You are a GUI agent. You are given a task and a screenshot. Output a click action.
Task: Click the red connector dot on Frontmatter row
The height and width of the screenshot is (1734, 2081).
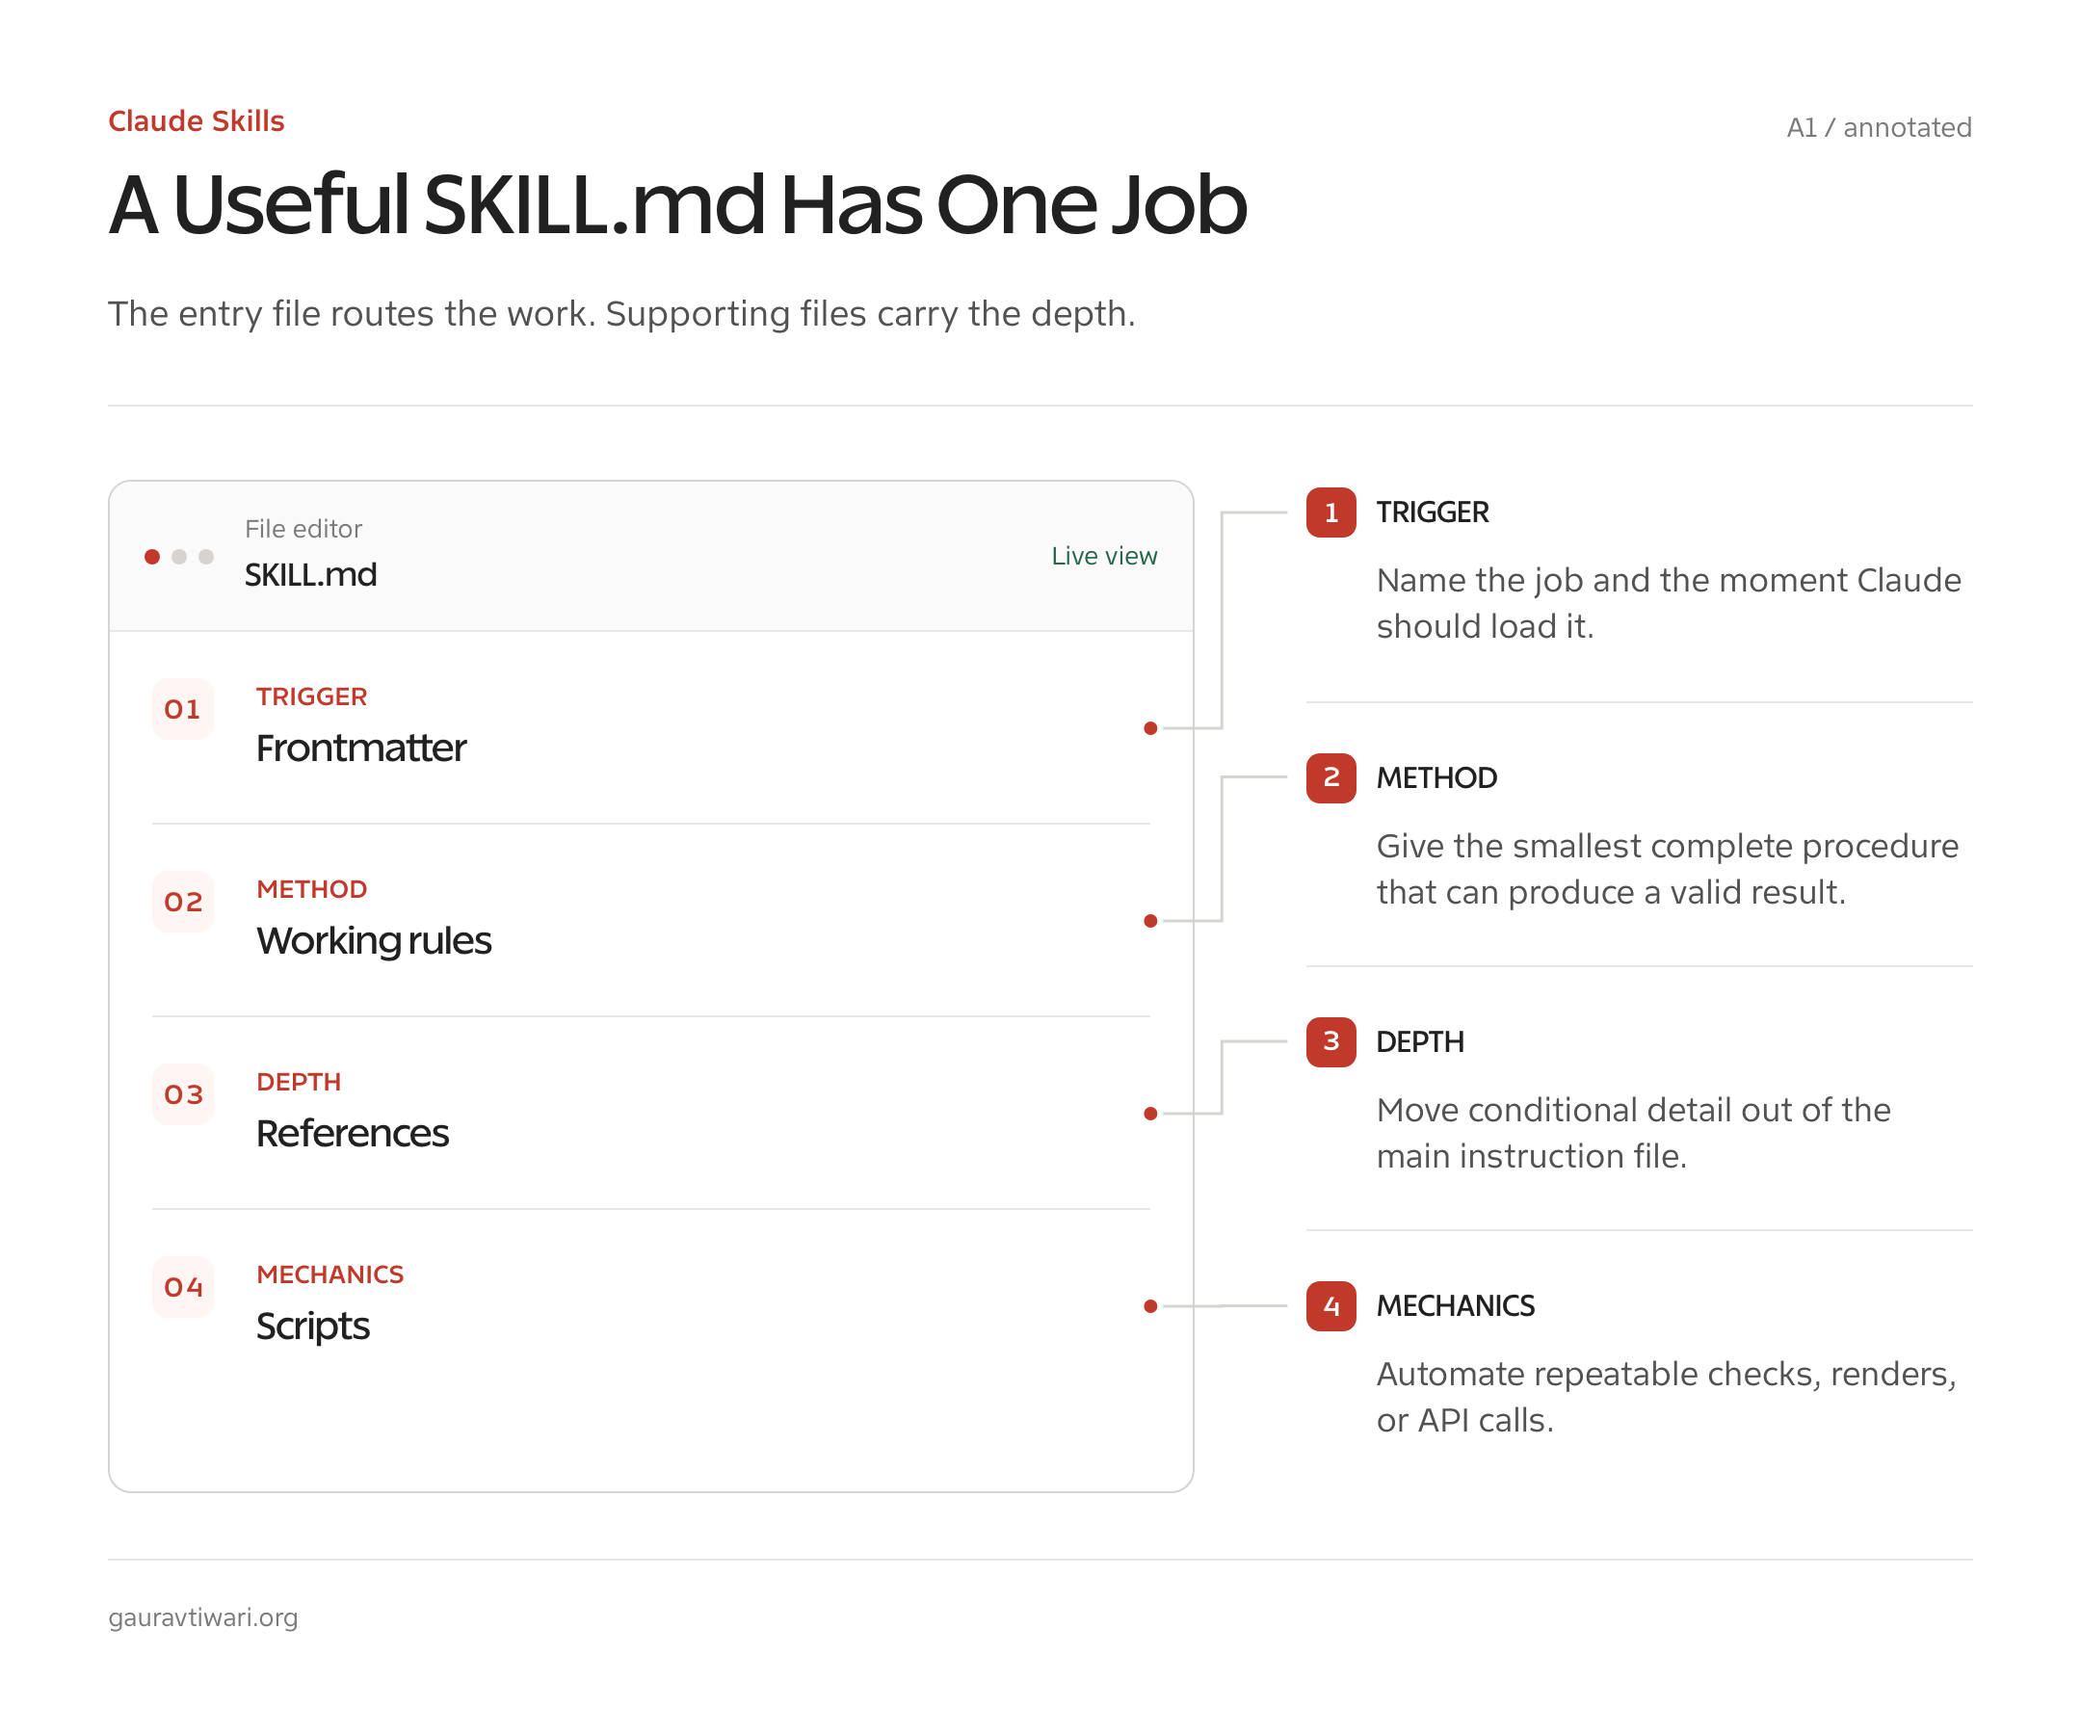point(1150,728)
